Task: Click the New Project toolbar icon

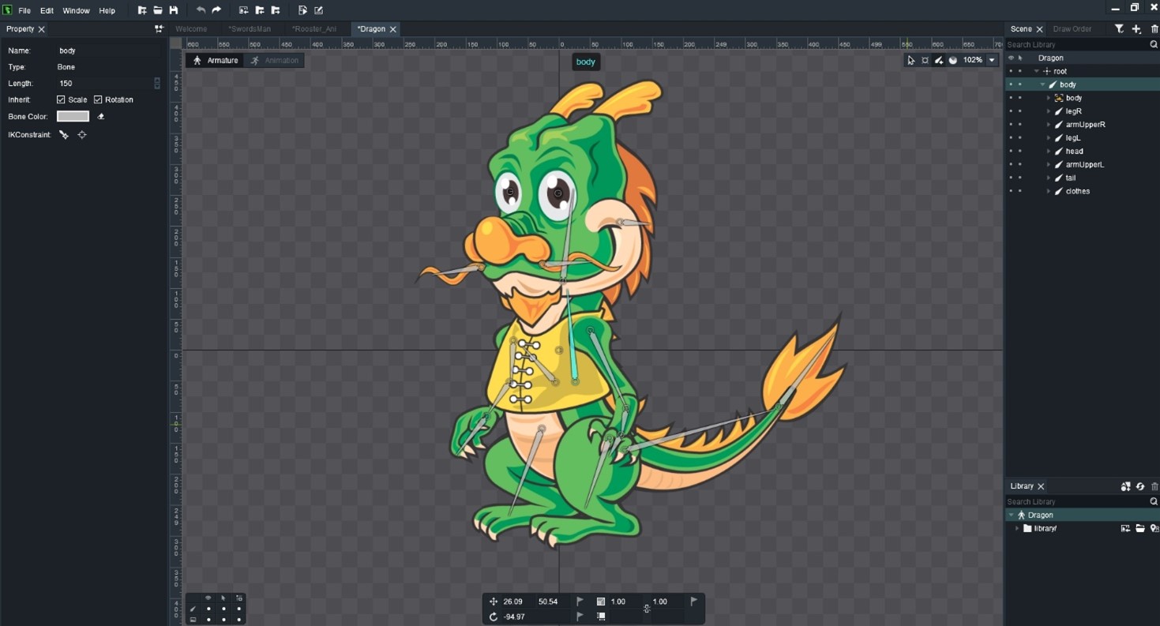Action: point(142,10)
